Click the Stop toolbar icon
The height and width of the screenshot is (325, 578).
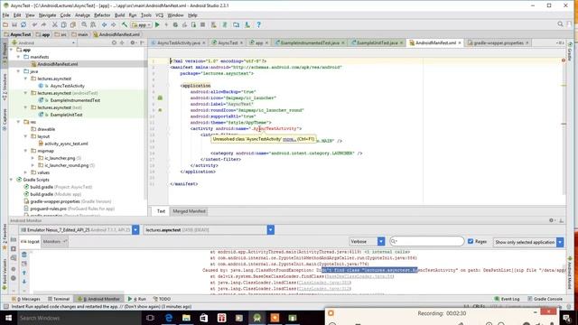click(202, 24)
